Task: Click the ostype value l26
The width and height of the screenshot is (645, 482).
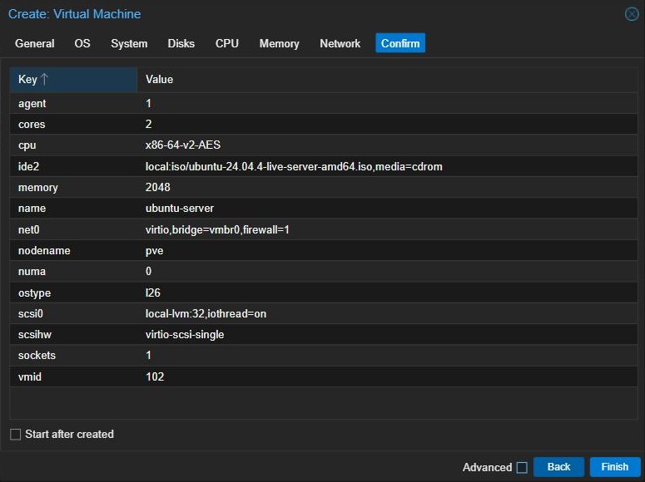Action: pyautogui.click(x=152, y=293)
